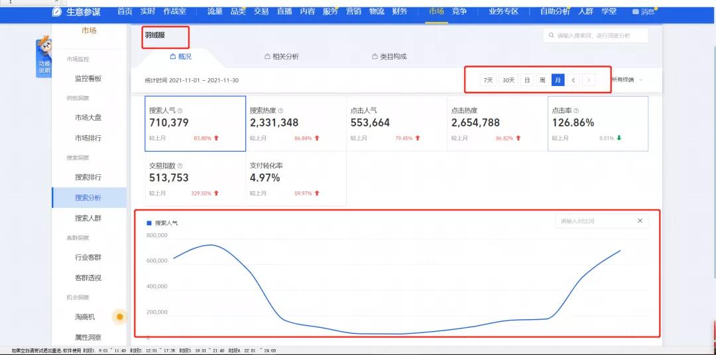Open the 消息 message icon
This screenshot has height=355, width=716.
coord(635,12)
